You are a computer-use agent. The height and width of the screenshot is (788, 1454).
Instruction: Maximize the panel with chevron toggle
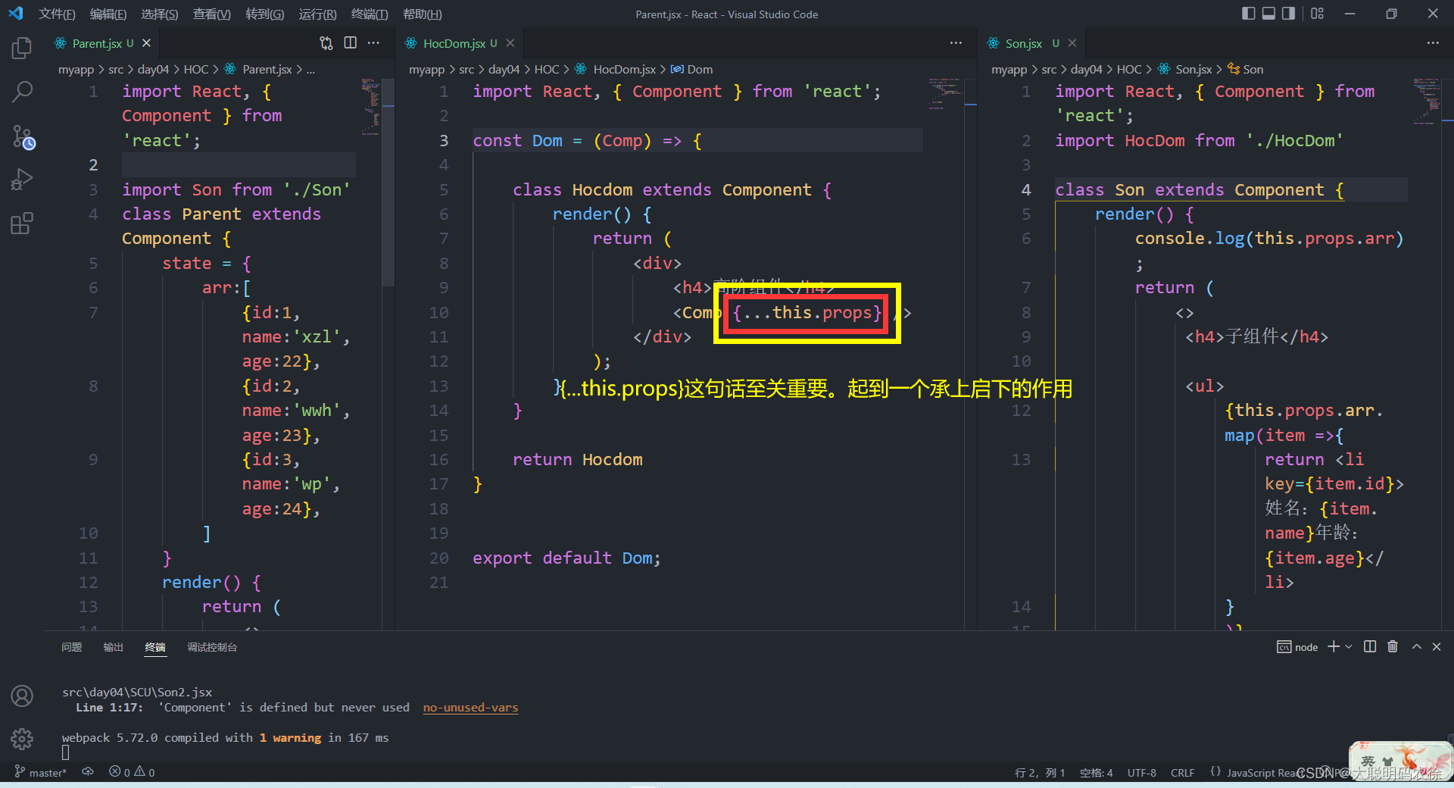(1415, 646)
